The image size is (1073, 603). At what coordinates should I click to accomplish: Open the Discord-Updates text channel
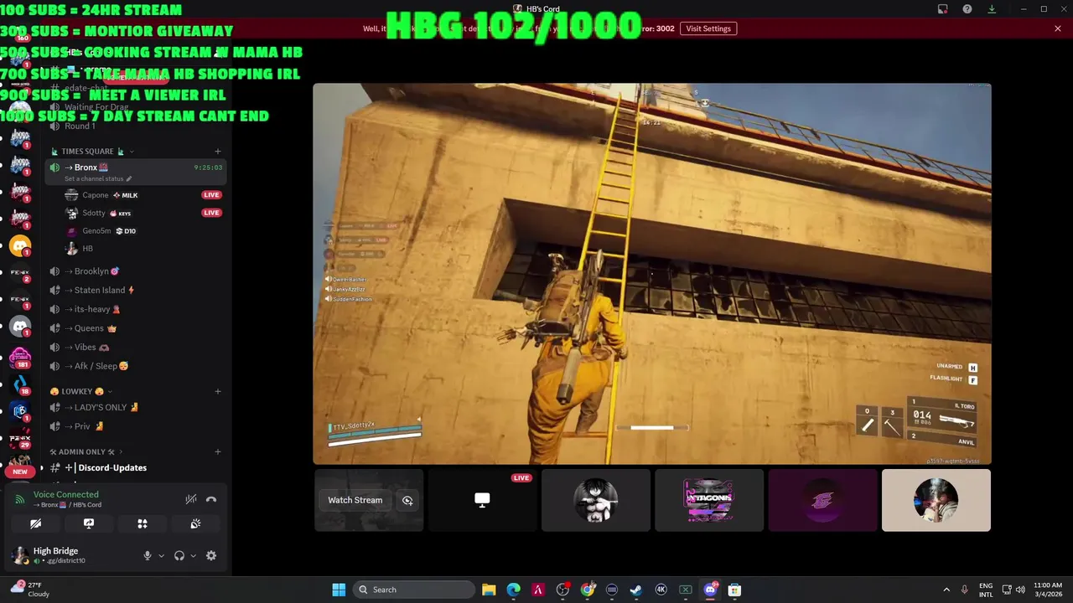pyautogui.click(x=137, y=468)
